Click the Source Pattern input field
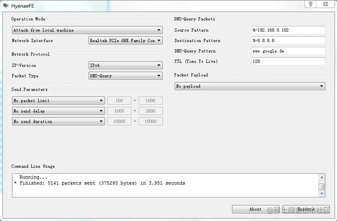 click(288, 30)
